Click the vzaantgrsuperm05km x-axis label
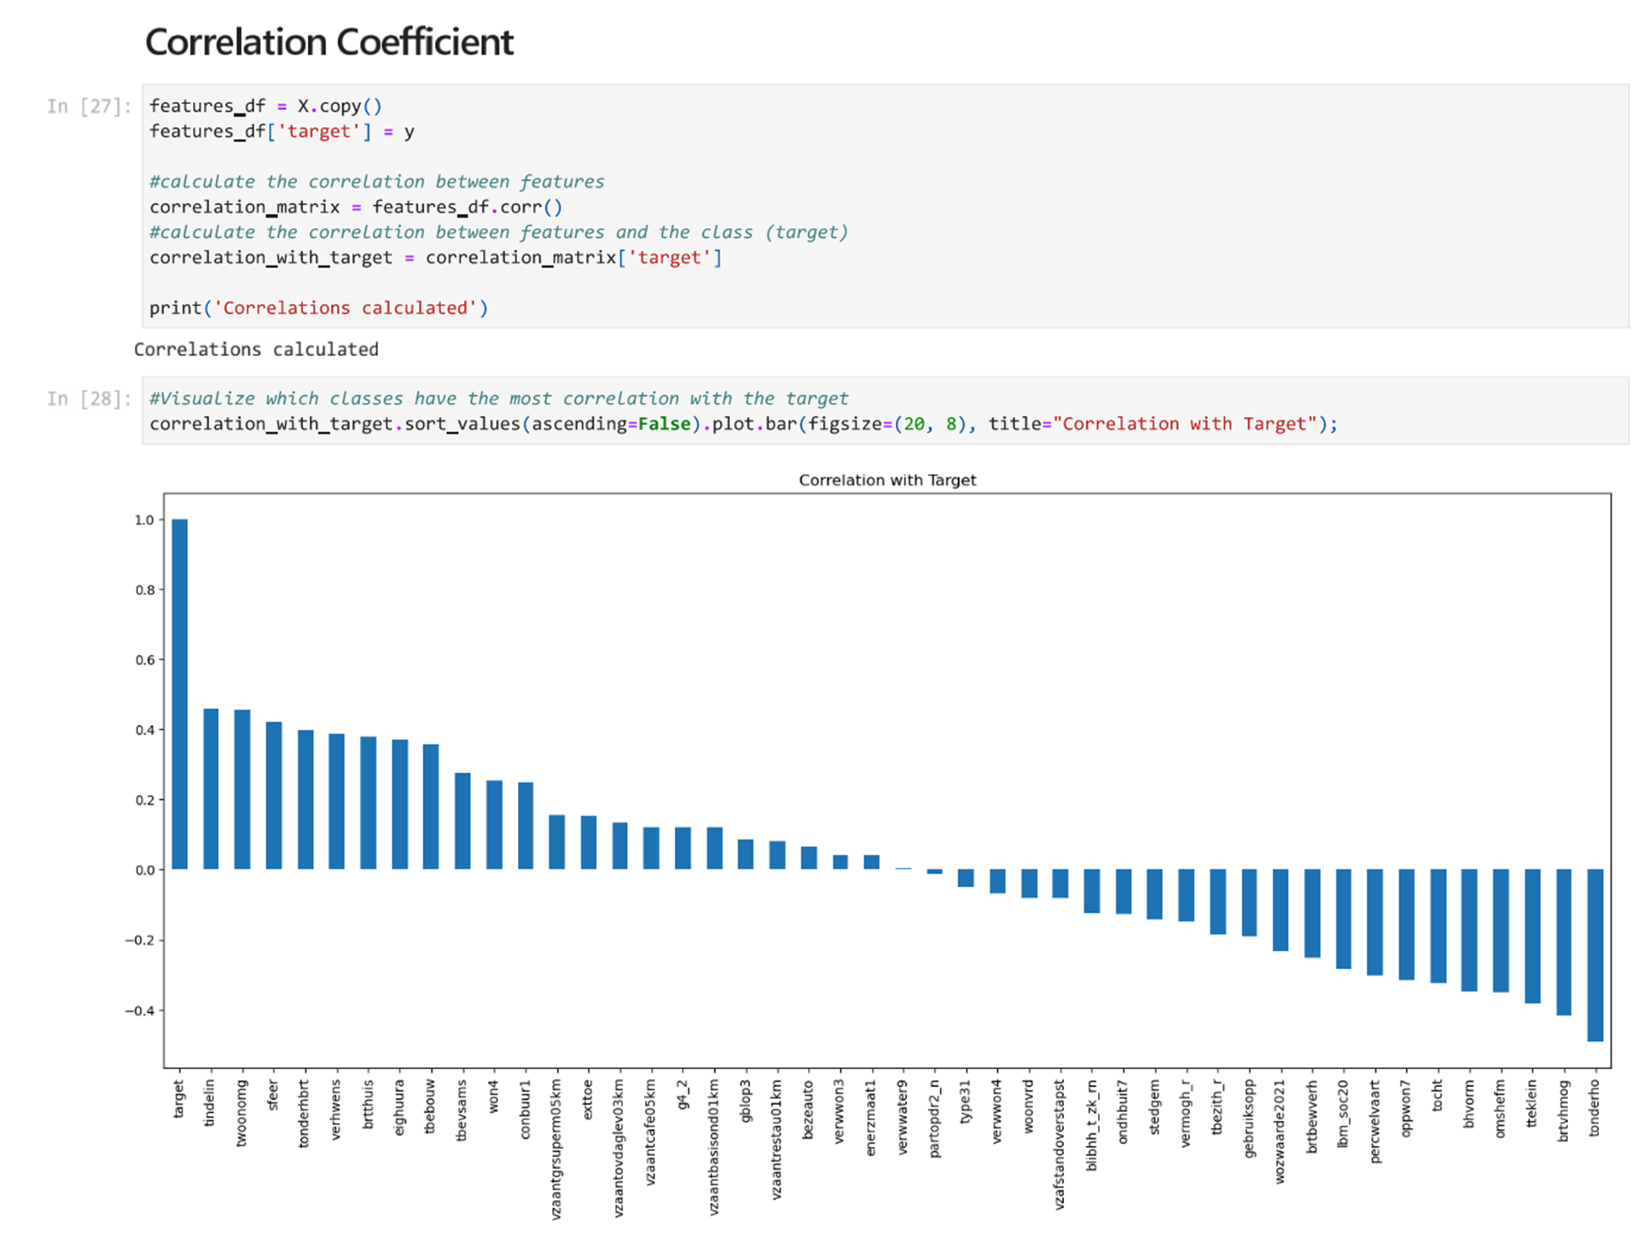 click(x=556, y=1148)
